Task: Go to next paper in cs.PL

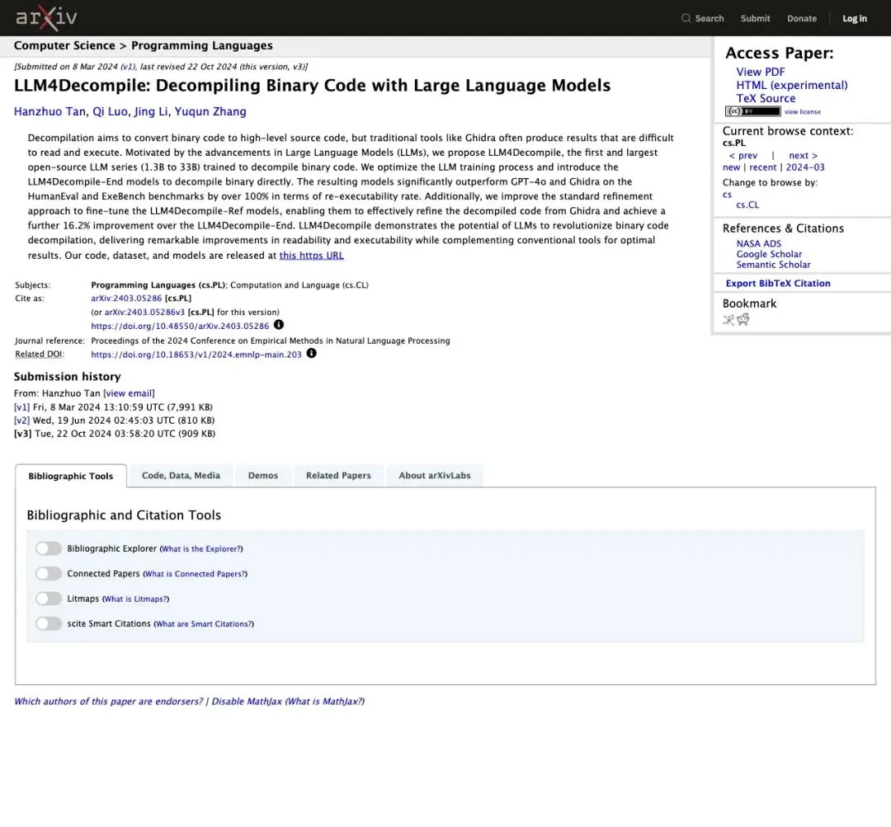Action: (803, 156)
